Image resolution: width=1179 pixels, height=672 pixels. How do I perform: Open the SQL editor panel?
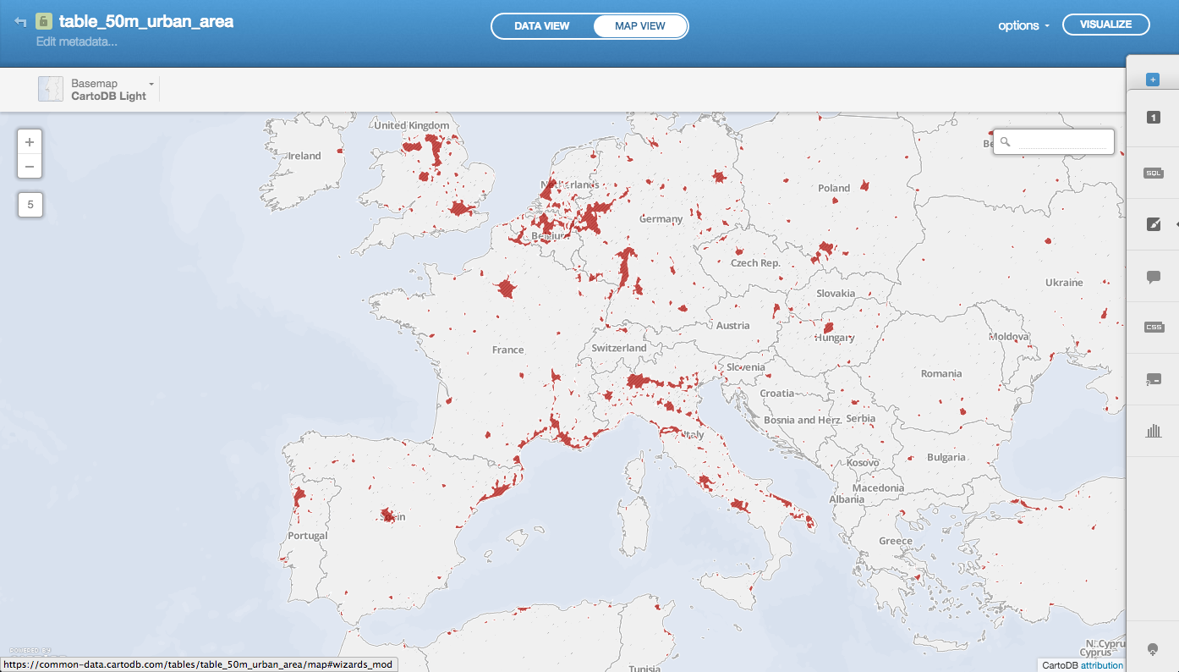[x=1154, y=173]
